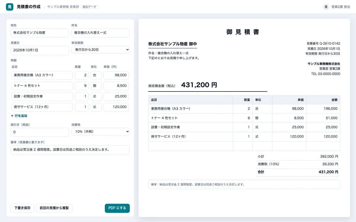356x222 pixels.
Task: Click the 消費税（10%） 39,200 円 row
Action: (x=298, y=164)
